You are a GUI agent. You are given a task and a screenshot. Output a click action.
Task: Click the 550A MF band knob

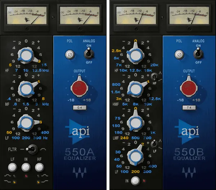(x=26, y=89)
